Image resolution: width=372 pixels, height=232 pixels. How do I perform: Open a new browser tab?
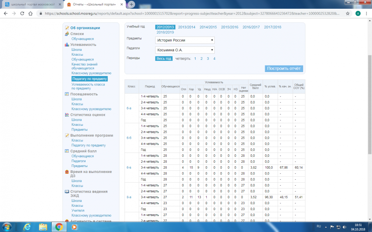click(131, 4)
